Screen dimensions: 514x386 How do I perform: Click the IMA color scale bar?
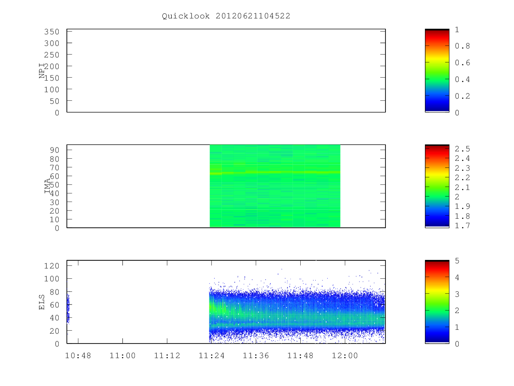pos(437,186)
